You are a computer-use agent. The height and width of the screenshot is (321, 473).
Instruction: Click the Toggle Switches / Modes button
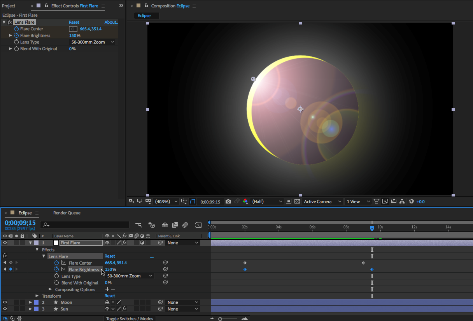click(x=130, y=319)
